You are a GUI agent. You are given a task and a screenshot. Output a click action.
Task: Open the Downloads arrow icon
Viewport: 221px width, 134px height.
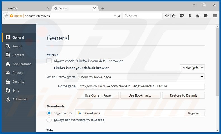pyautogui.click(x=190, y=16)
